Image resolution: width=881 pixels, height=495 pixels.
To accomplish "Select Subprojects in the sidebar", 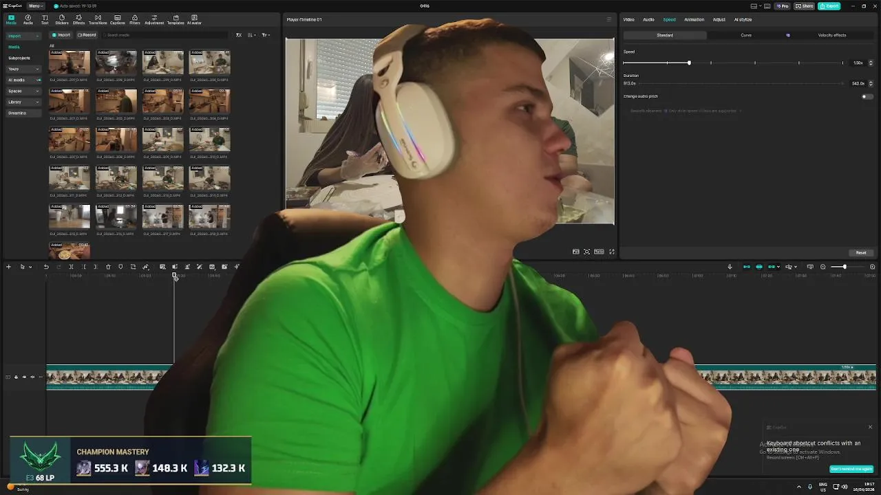I will (19, 58).
